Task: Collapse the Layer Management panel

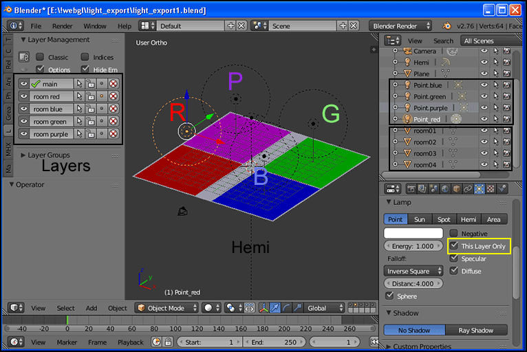Action: (23, 40)
